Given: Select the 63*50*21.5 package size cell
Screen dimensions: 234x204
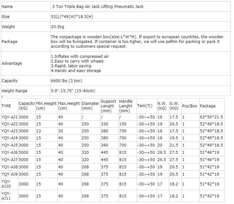Looking at the screenshot, I should (x=211, y=117).
